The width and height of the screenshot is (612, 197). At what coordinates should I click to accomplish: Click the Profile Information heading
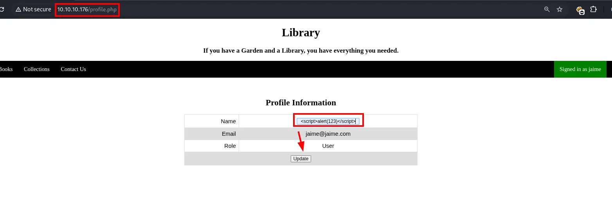pos(301,103)
